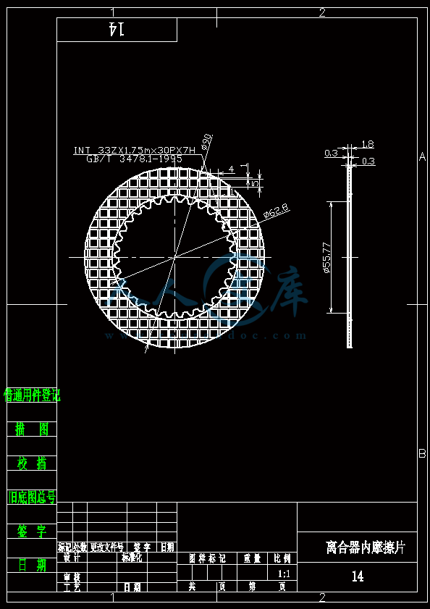Viewport: 430px width, 609px height.
Task: Pick the ø62.8 diameter dimension text
Action: [276, 210]
